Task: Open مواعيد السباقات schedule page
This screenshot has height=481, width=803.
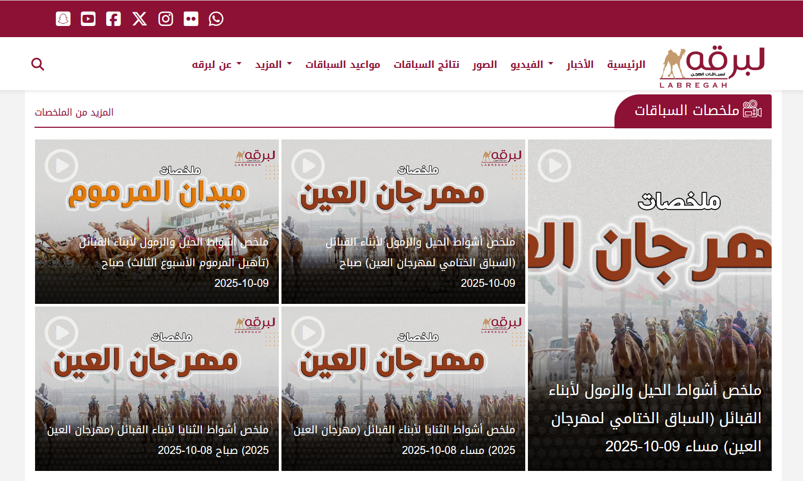Action: click(343, 65)
